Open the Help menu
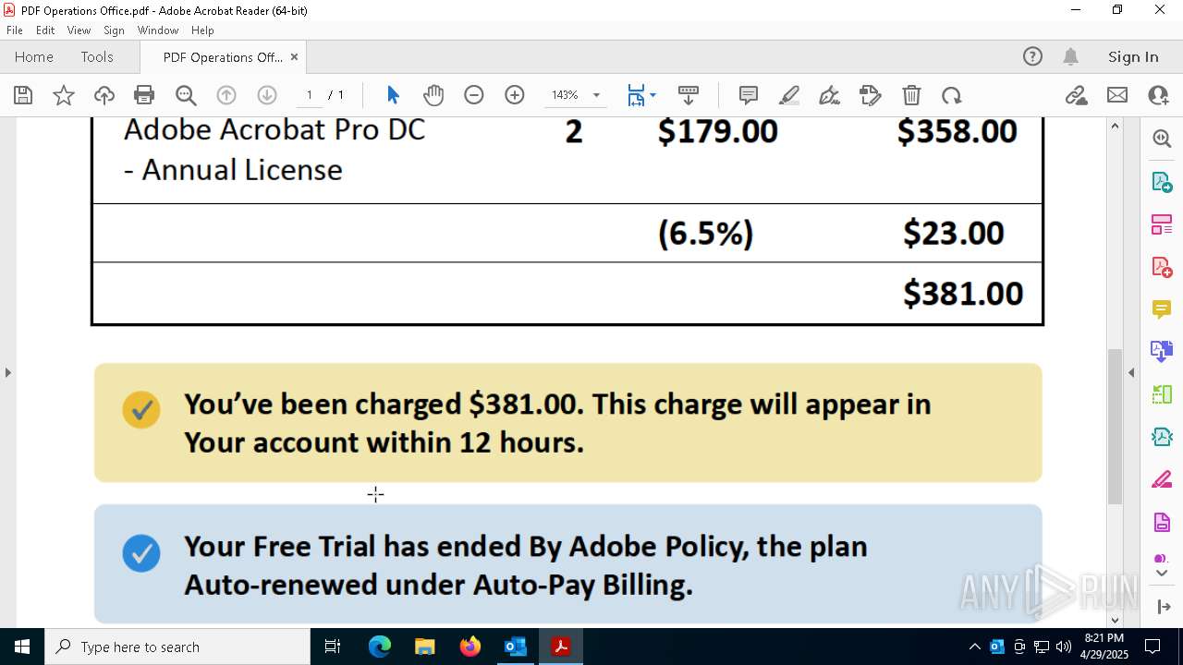1183x665 pixels. [x=202, y=30]
